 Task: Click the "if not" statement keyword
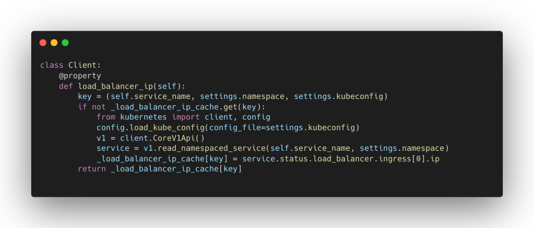click(91, 107)
